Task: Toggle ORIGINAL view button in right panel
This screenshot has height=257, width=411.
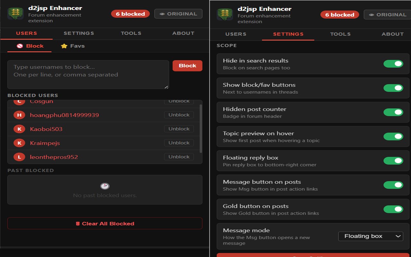Action: coord(388,15)
